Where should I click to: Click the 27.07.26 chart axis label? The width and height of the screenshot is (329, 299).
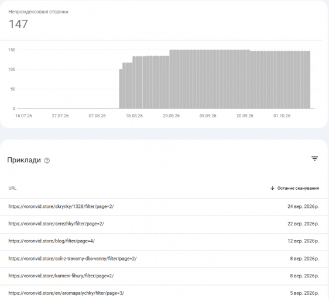60,116
